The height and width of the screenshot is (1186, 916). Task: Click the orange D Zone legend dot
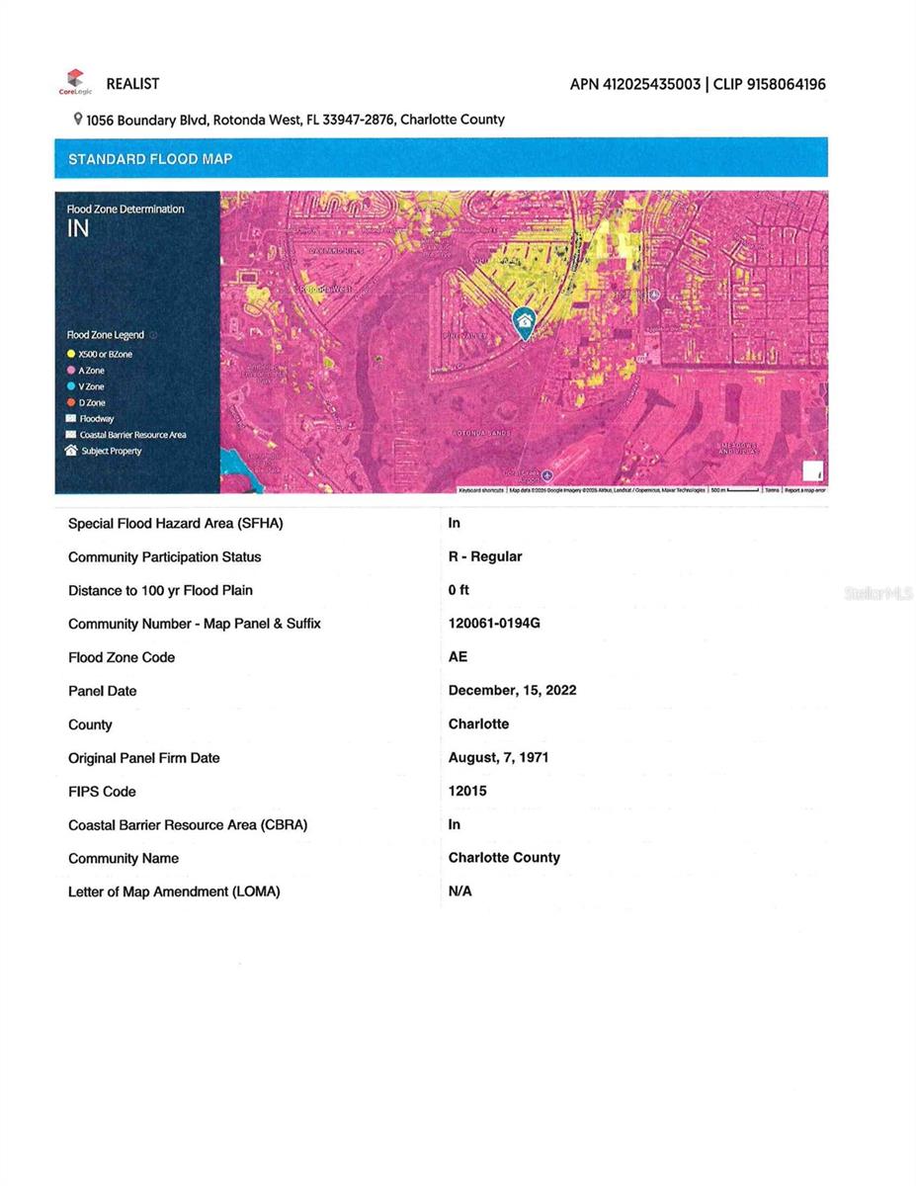pos(71,403)
